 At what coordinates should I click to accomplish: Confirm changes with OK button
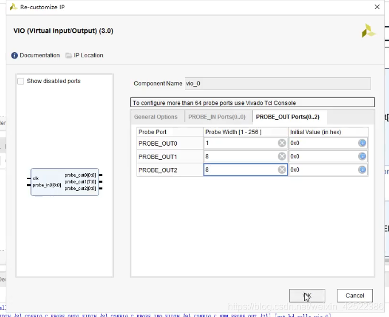coord(307,295)
